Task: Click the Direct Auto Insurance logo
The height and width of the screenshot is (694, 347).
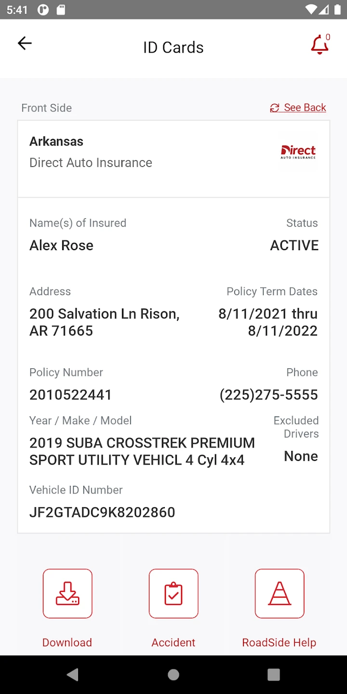Action: [x=298, y=152]
